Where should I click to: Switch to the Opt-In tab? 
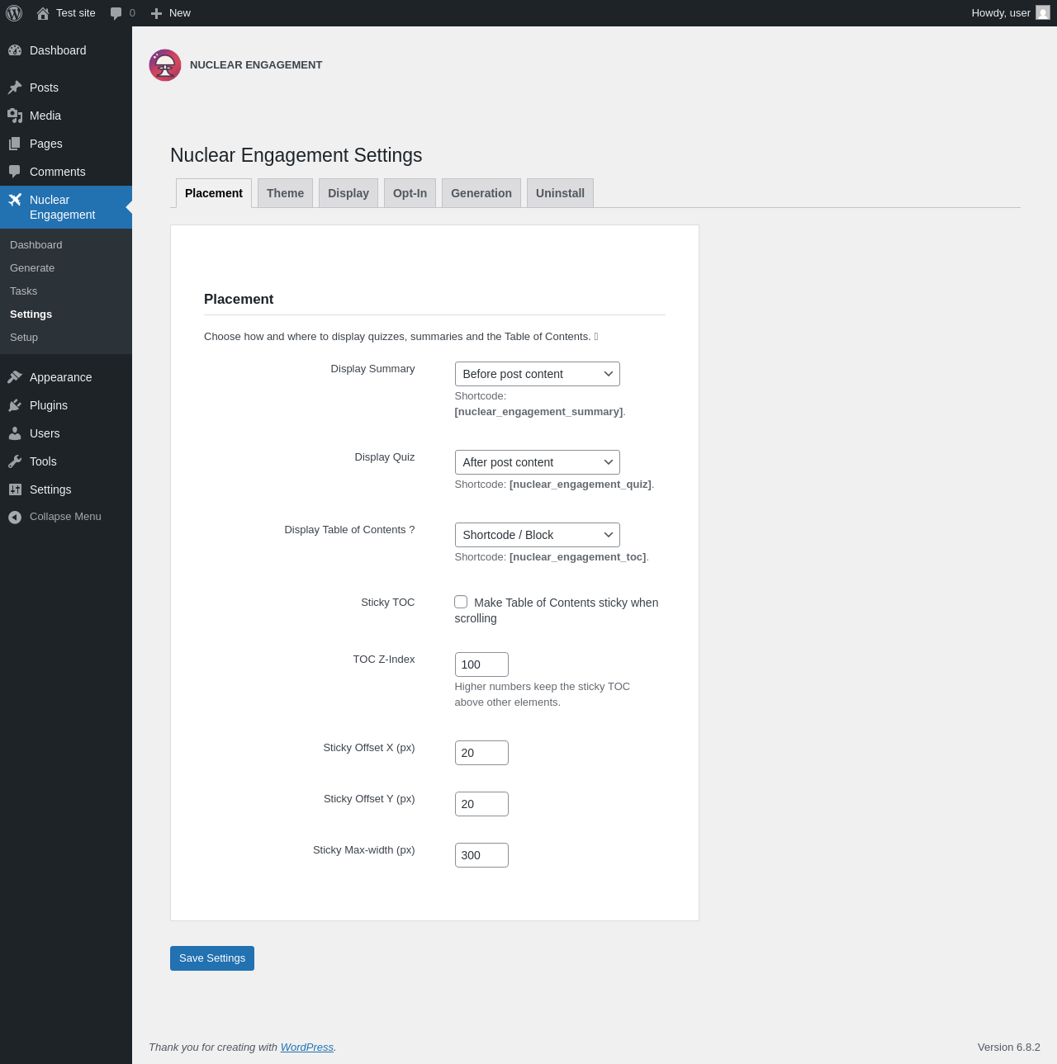tap(410, 193)
